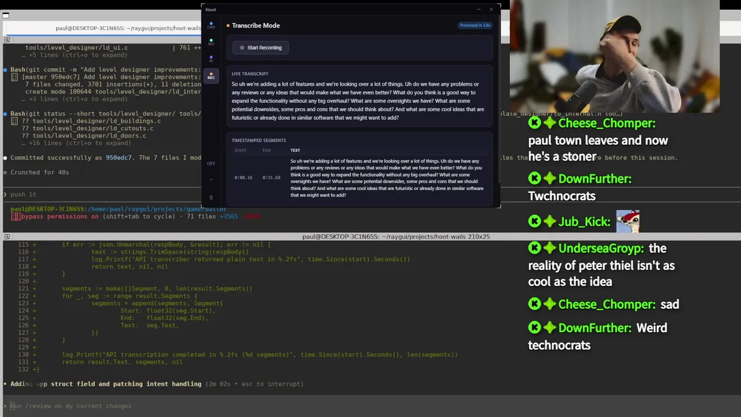The width and height of the screenshot is (741, 417).
Task: Open the SEC mode in Hoot sidebar
Action: pos(211,42)
